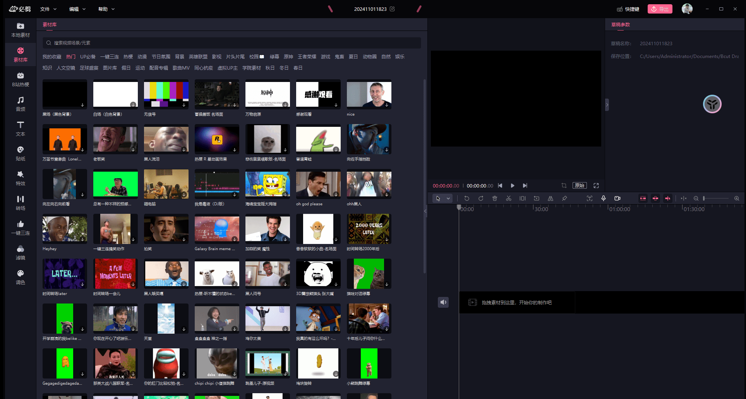
Task: Open the 贴纸 stickers panel
Action: click(x=21, y=153)
